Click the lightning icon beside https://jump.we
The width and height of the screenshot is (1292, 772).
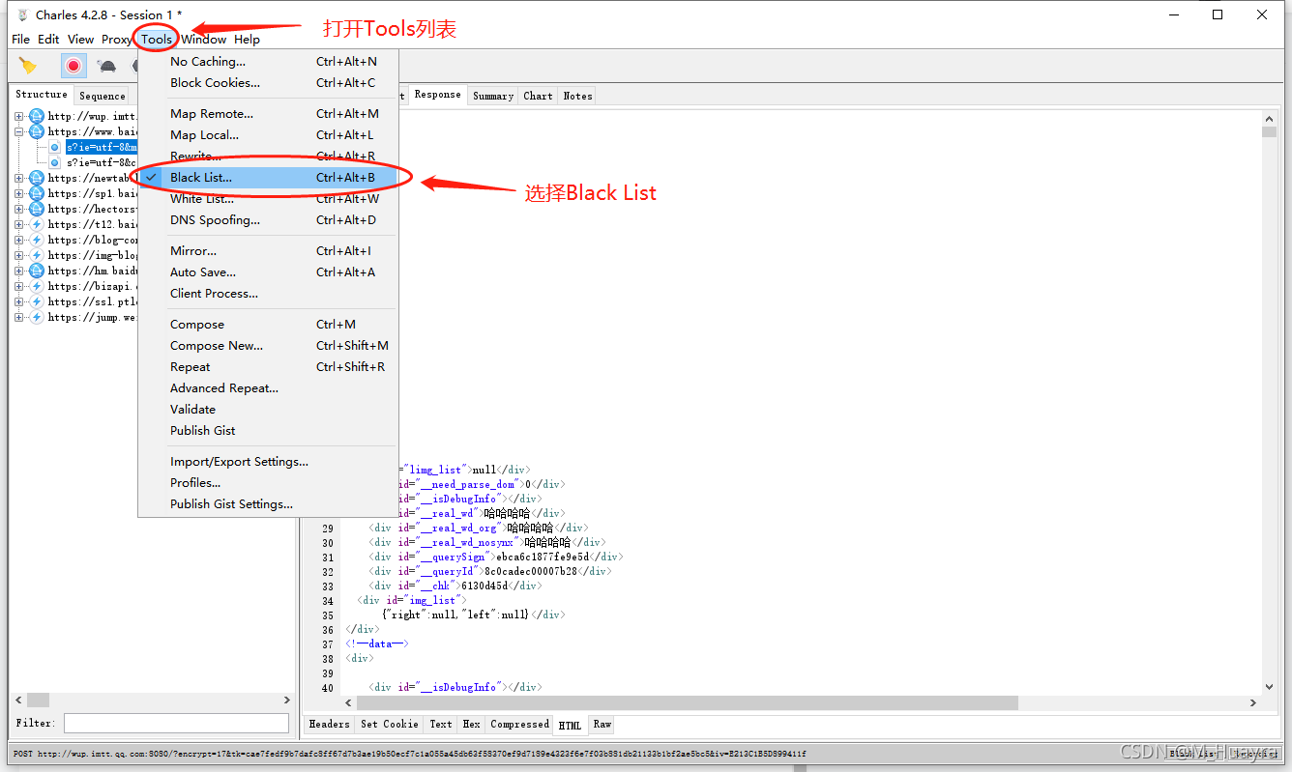point(37,317)
